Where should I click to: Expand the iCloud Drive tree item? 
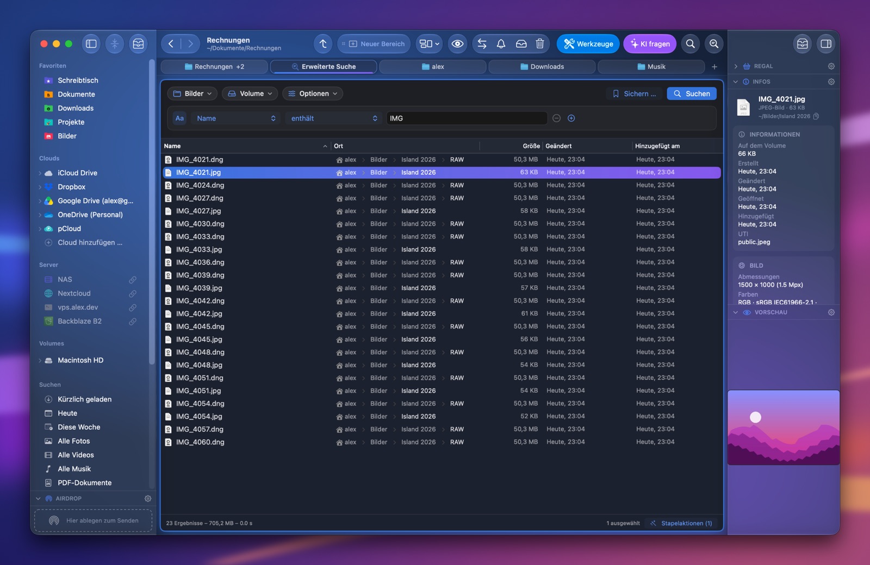pos(40,173)
